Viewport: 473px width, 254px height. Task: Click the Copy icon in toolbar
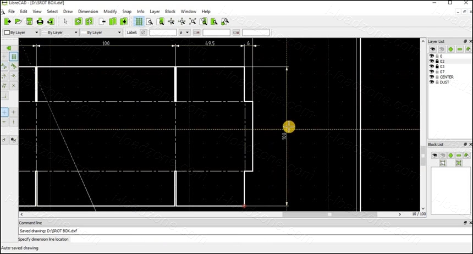pos(113,21)
